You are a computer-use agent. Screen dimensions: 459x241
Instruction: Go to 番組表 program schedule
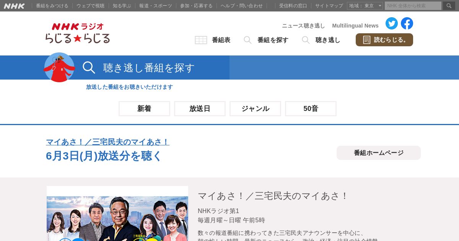[x=221, y=40]
